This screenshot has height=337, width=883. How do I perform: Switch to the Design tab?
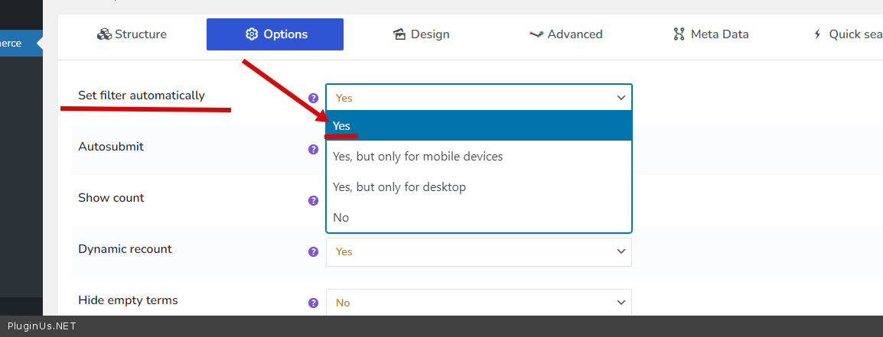click(x=421, y=34)
